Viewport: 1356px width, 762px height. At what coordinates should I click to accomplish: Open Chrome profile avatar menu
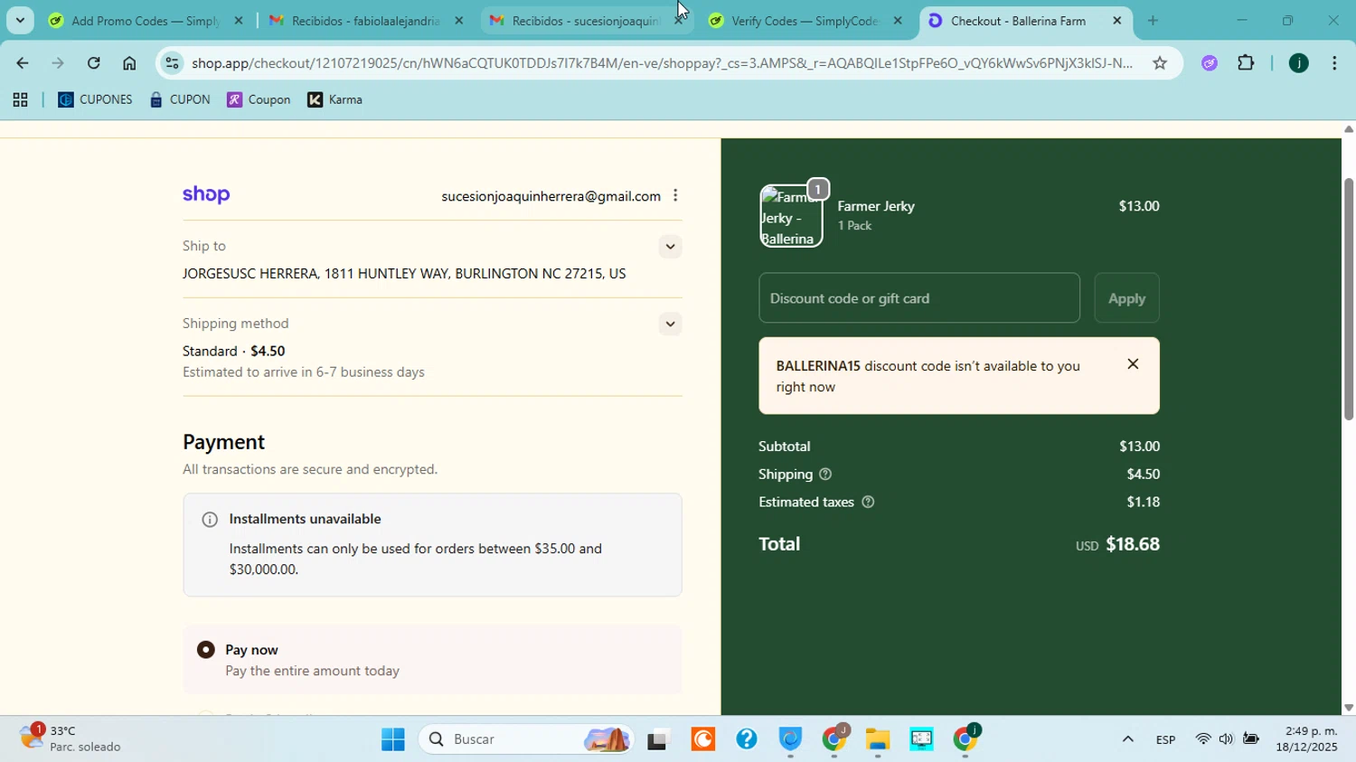tap(1298, 63)
